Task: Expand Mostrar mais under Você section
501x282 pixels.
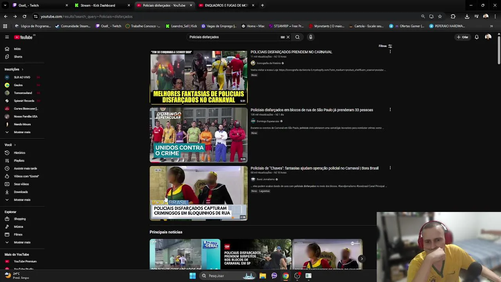Action: click(x=22, y=200)
